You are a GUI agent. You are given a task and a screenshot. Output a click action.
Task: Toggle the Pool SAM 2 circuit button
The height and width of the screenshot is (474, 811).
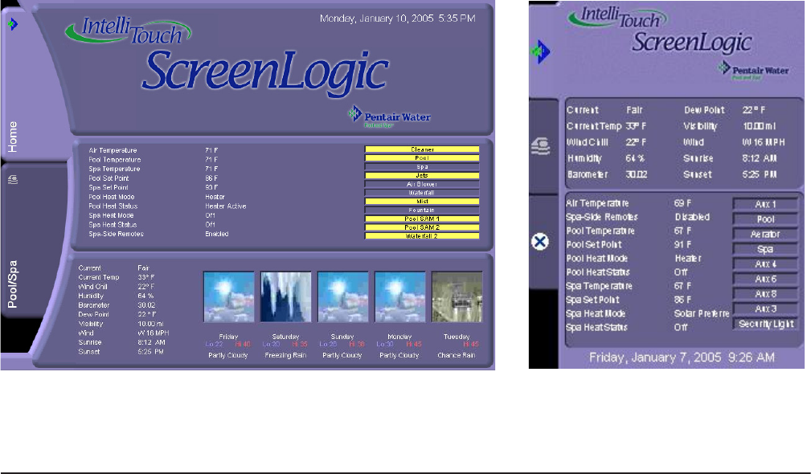pyautogui.click(x=422, y=227)
